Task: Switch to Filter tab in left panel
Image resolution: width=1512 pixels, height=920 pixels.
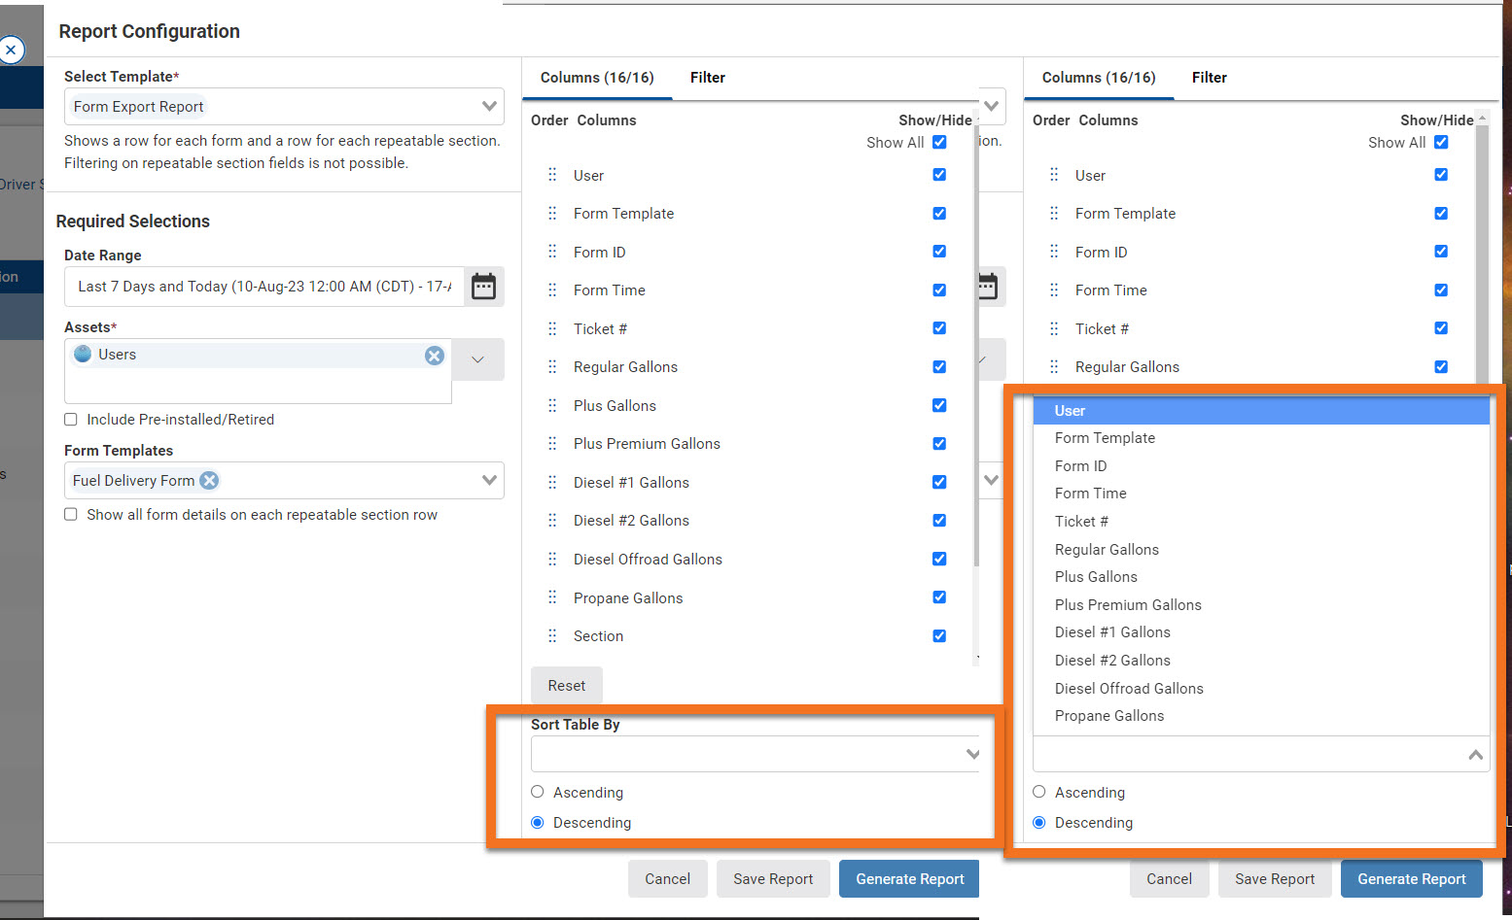Action: tap(708, 78)
